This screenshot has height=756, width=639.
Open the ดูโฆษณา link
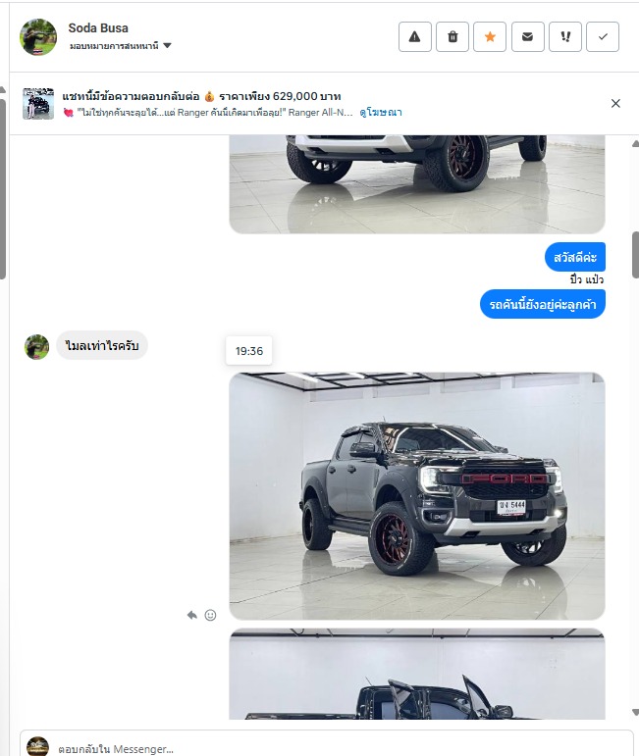[381, 113]
